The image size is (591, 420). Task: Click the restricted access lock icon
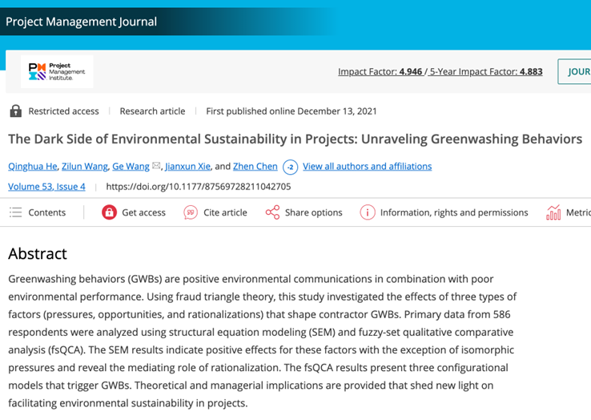click(15, 111)
